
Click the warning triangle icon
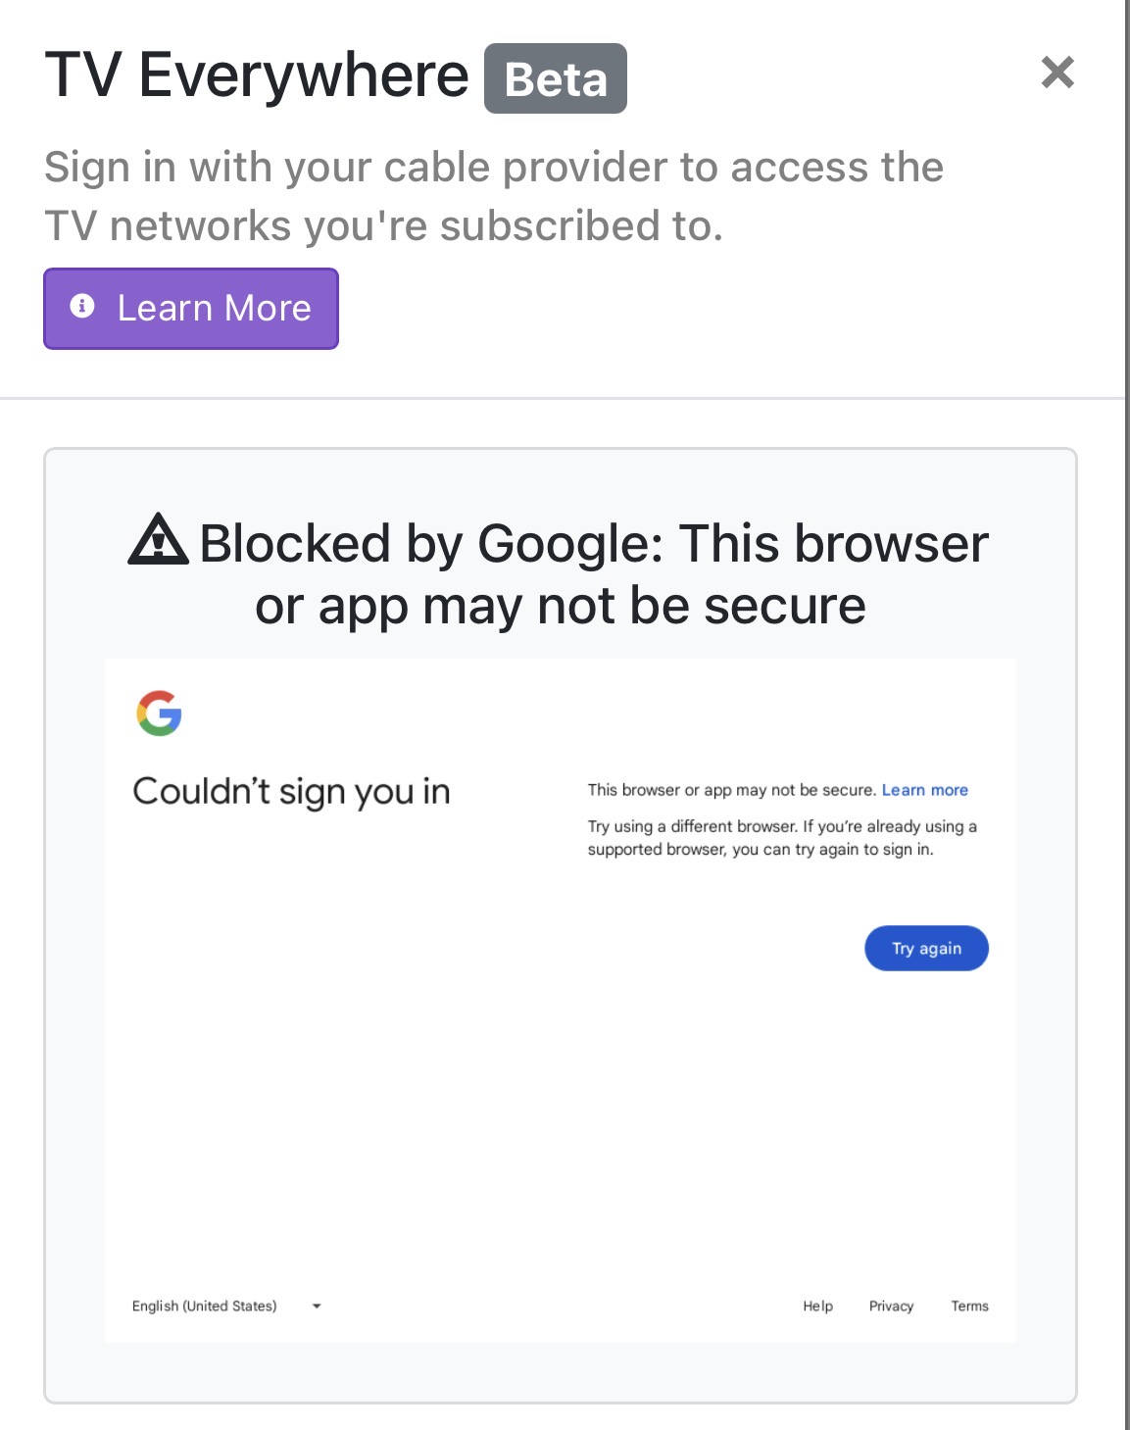tap(158, 540)
